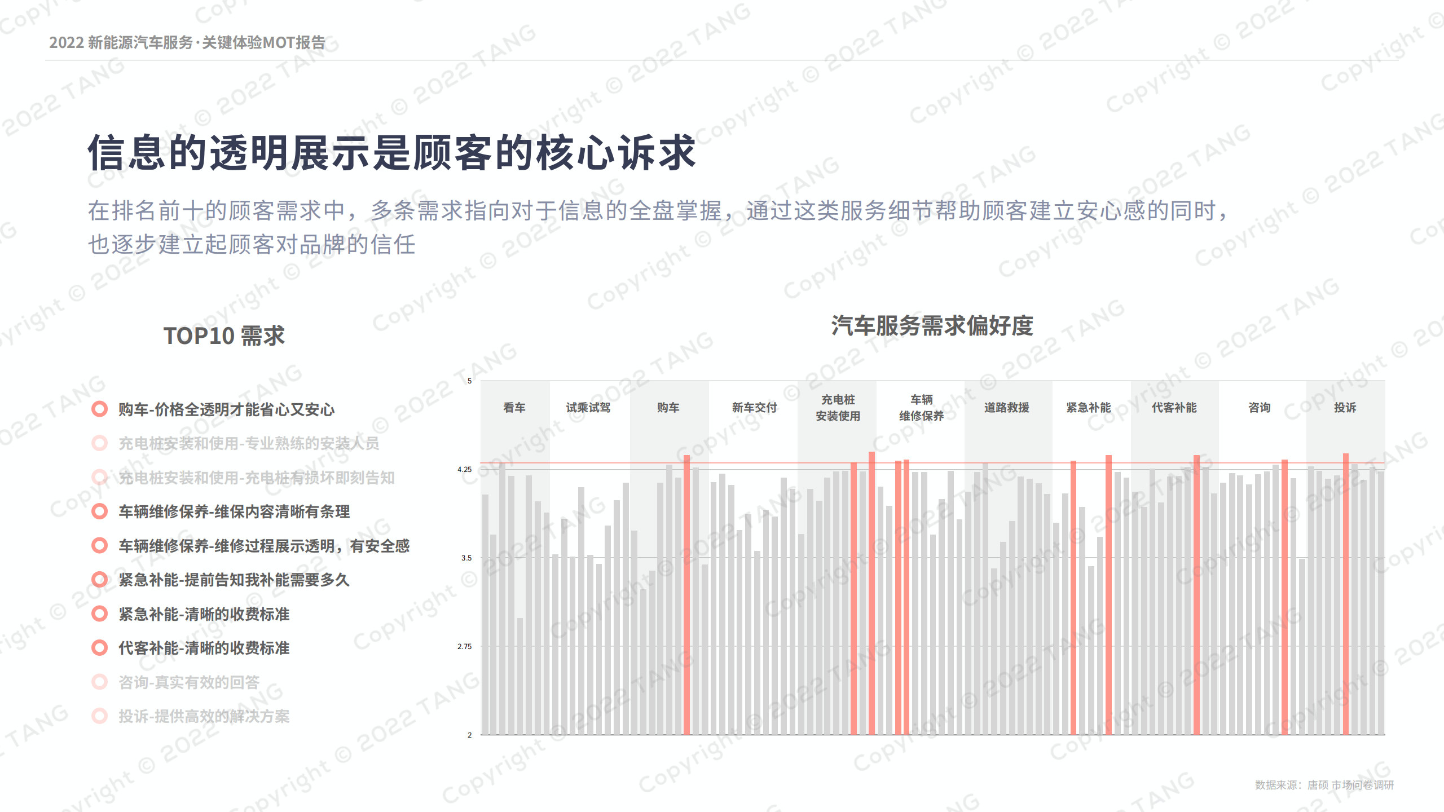Click the bullet beside 维修过程展示透明

coord(100,546)
